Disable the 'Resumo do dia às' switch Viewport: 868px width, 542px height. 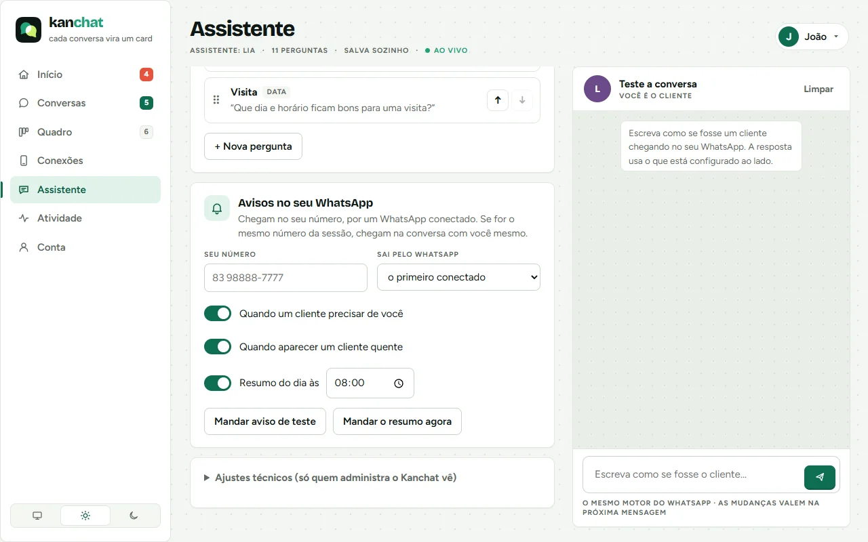click(x=218, y=383)
